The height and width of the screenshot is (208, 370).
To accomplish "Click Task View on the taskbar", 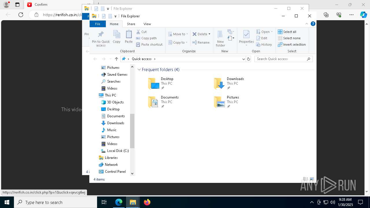I will (x=104, y=202).
